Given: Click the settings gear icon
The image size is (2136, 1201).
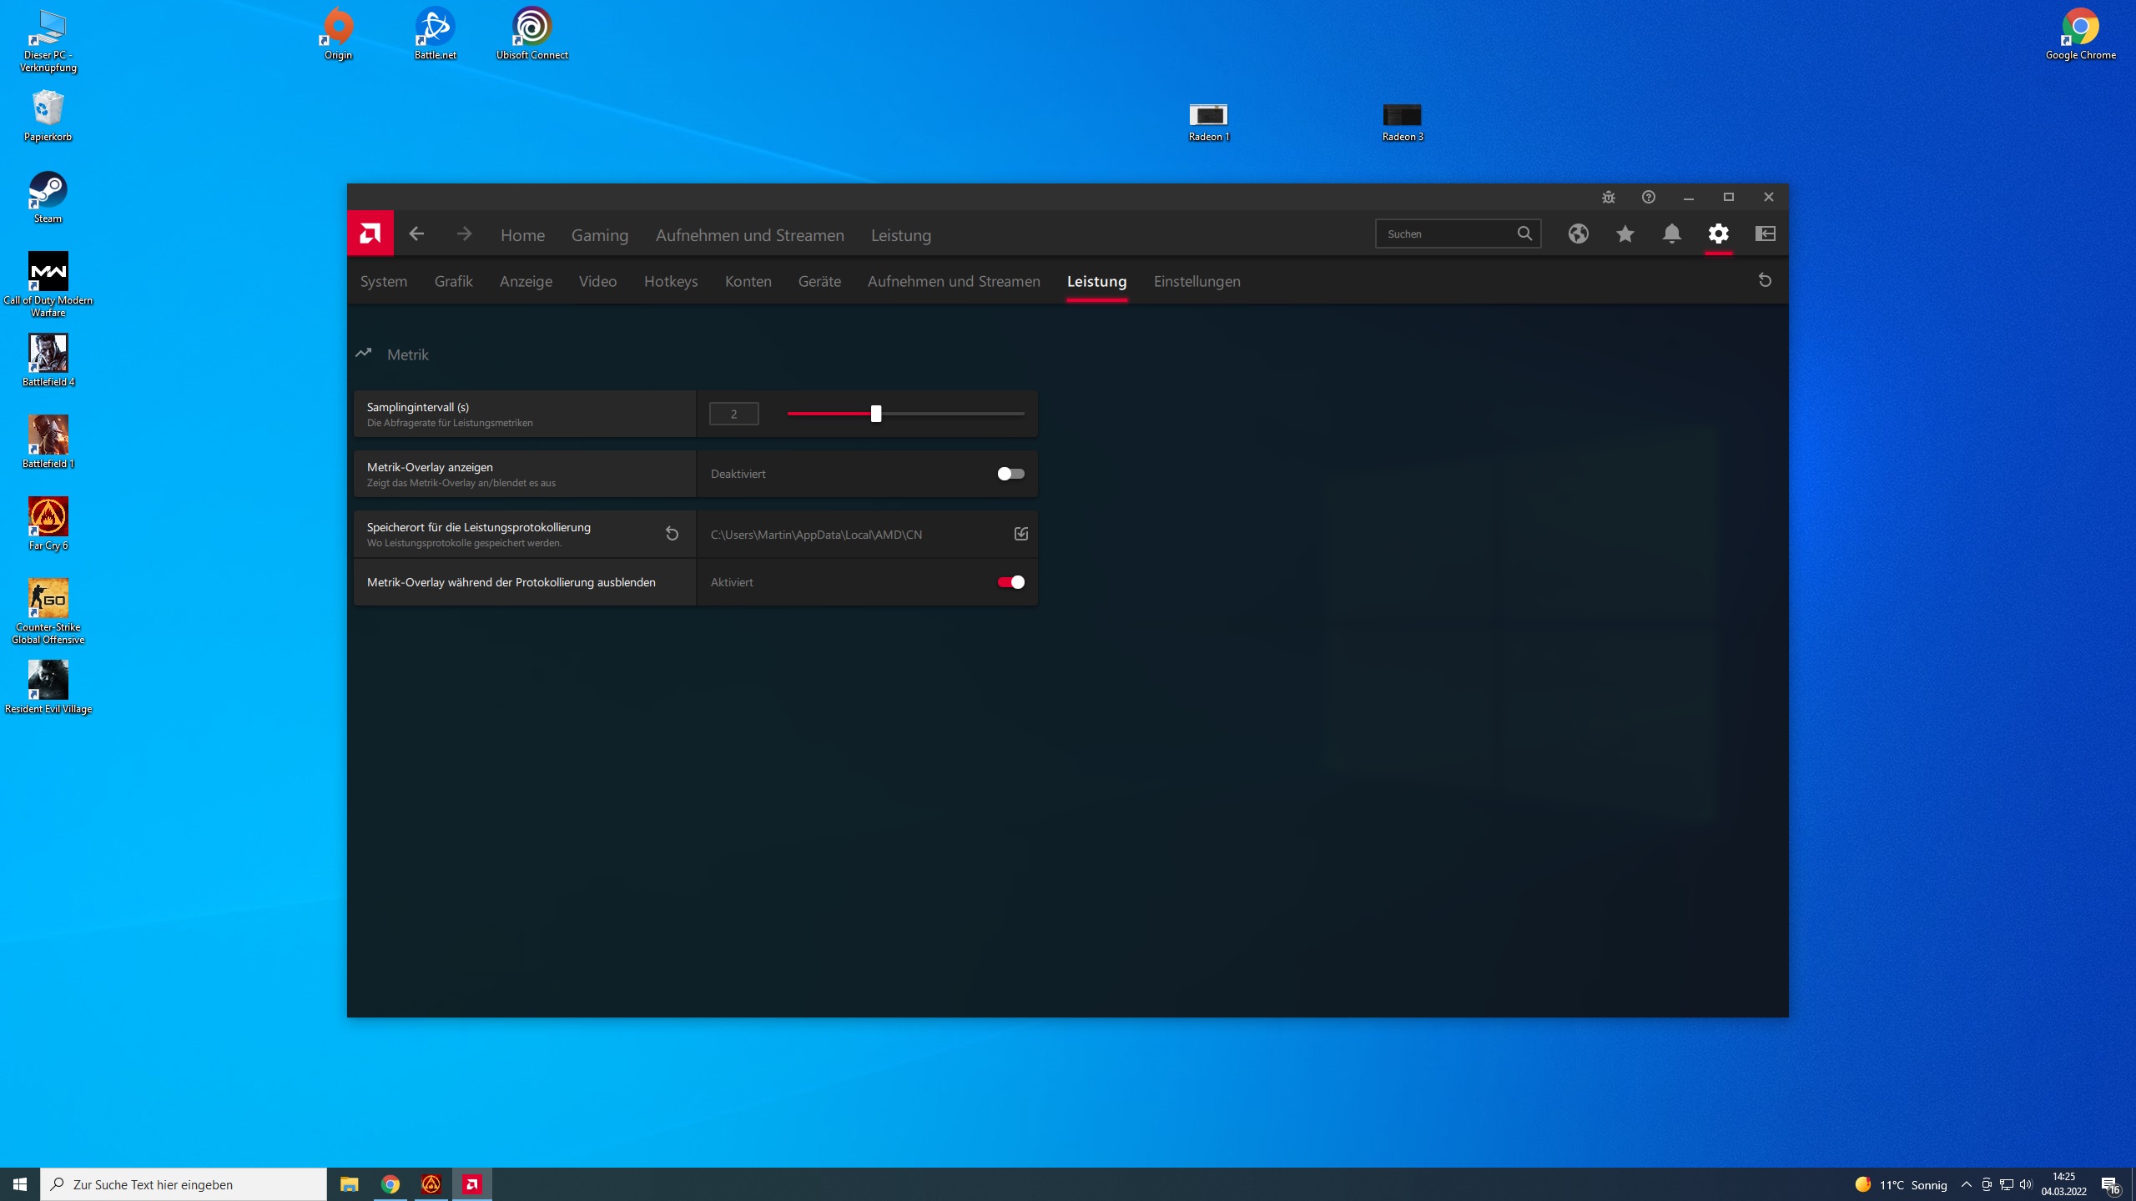Looking at the screenshot, I should pos(1718,234).
